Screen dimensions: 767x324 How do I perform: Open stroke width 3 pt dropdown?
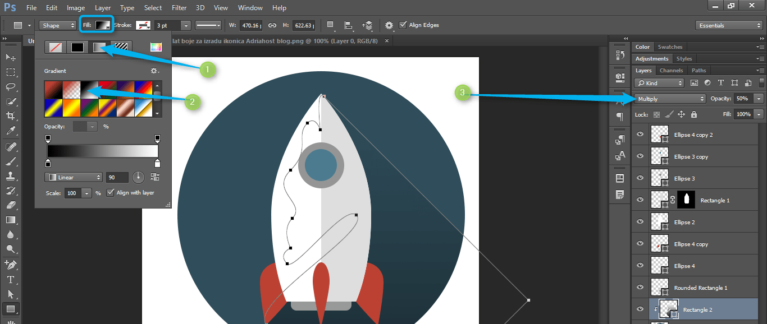(x=185, y=25)
